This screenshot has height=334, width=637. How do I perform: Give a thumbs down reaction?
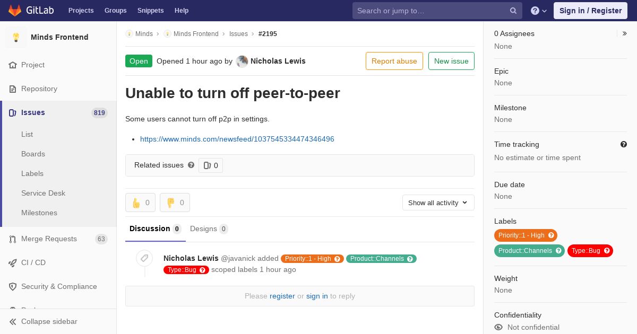175,203
